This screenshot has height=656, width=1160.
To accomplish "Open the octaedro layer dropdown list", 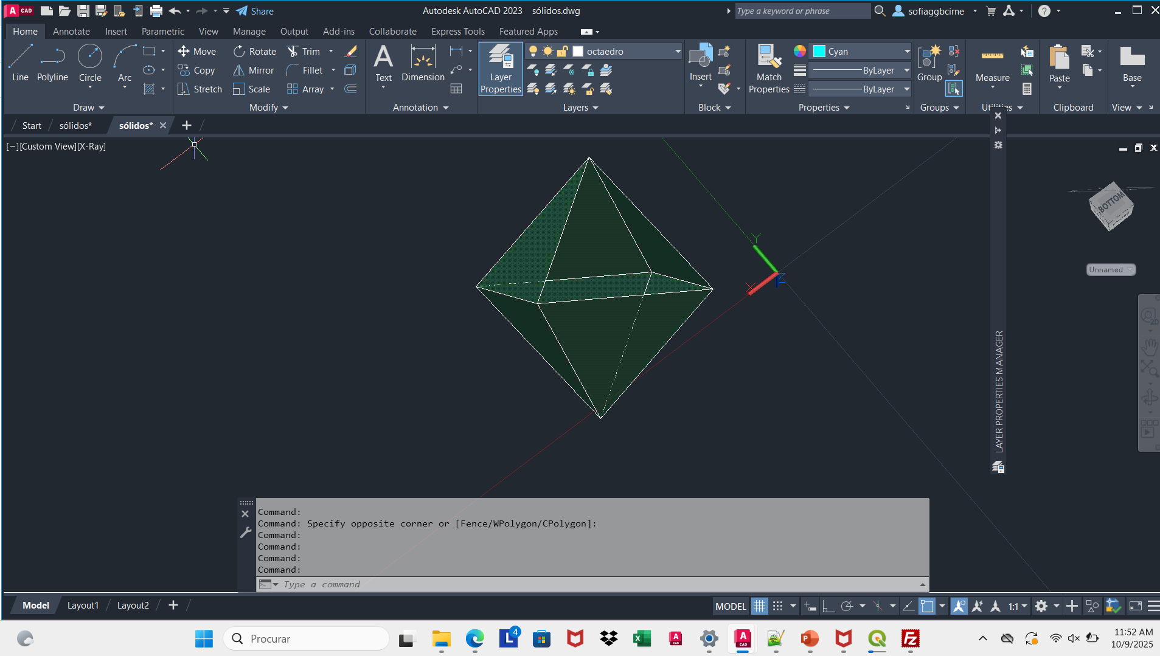I will click(678, 52).
